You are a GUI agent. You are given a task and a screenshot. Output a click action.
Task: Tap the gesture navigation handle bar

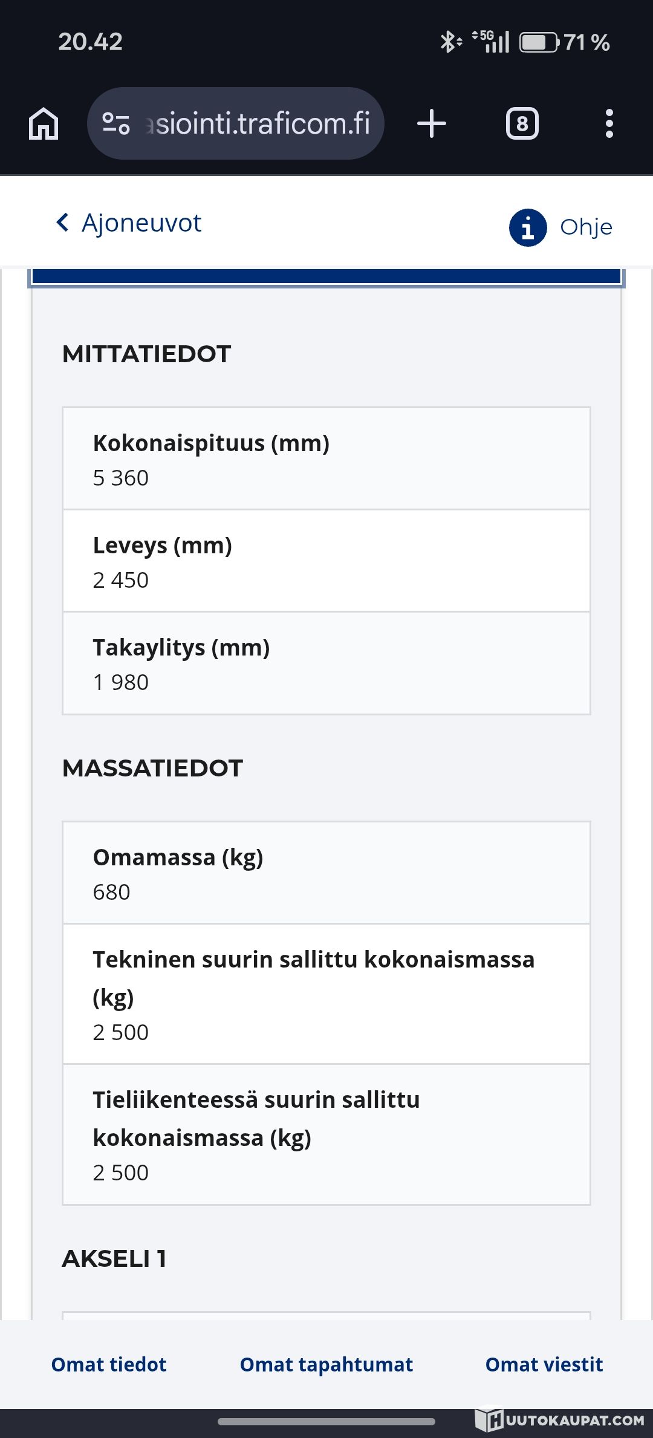point(326,1422)
